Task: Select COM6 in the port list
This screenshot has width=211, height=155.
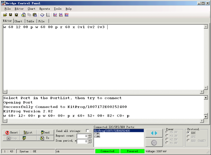Action: pos(97,137)
